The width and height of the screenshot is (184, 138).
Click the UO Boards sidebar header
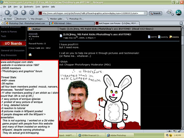tap(13, 44)
